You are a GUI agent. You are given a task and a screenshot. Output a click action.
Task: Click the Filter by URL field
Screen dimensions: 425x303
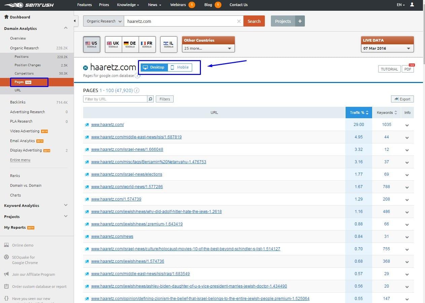115,99
